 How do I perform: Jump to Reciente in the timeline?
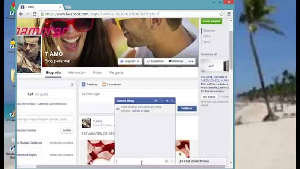coord(209,31)
